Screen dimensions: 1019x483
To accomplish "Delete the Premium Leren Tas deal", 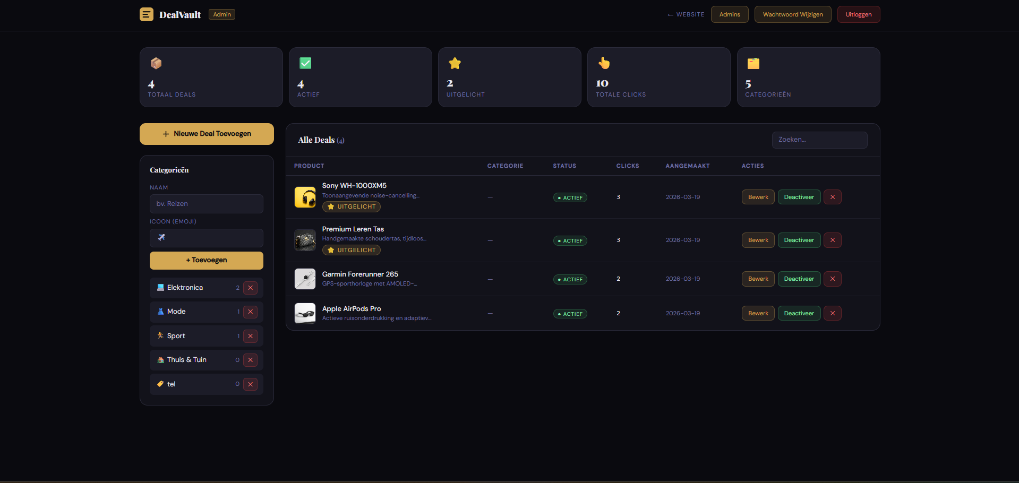I will [x=833, y=240].
